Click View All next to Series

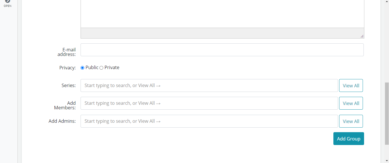pos(351,85)
